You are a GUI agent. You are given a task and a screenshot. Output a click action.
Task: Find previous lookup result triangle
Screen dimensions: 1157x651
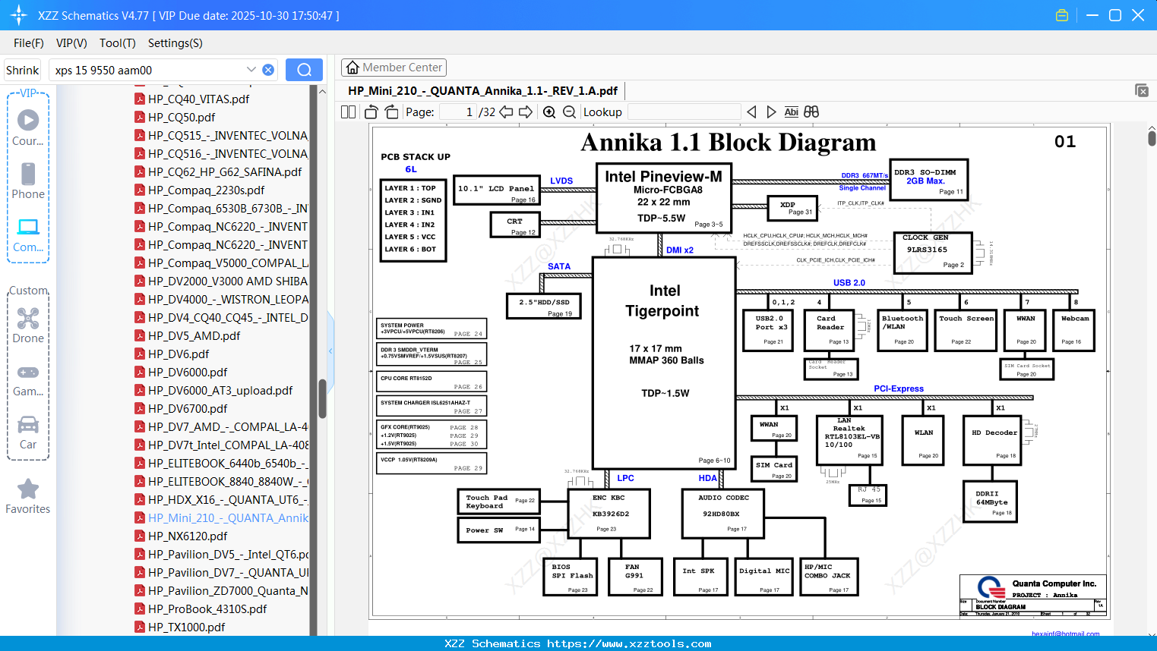pyautogui.click(x=751, y=112)
